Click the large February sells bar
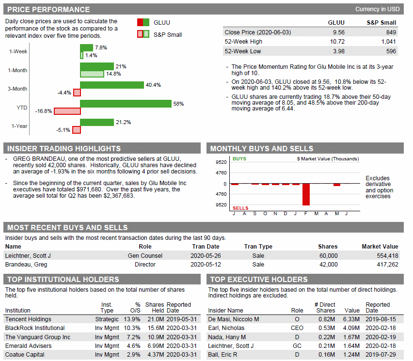This screenshot has width=413, height=361. click(306, 194)
